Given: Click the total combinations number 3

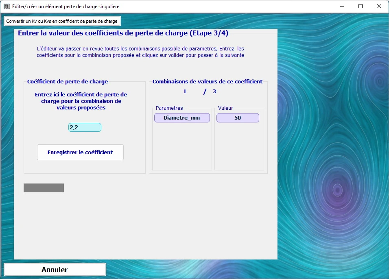Looking at the screenshot, I should coord(214,92).
